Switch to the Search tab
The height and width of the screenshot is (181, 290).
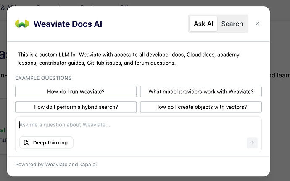pos(232,24)
